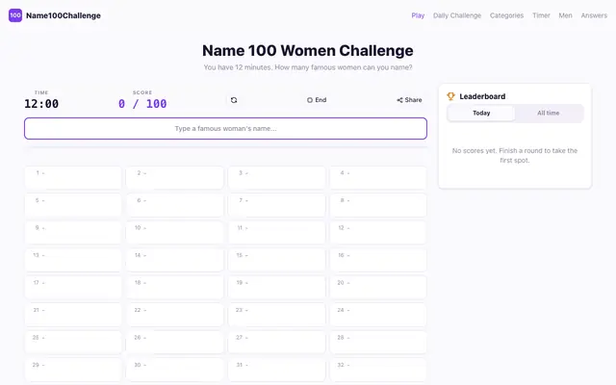The width and height of the screenshot is (616, 385).
Task: Click answer slot number 6
Action: tap(175, 205)
